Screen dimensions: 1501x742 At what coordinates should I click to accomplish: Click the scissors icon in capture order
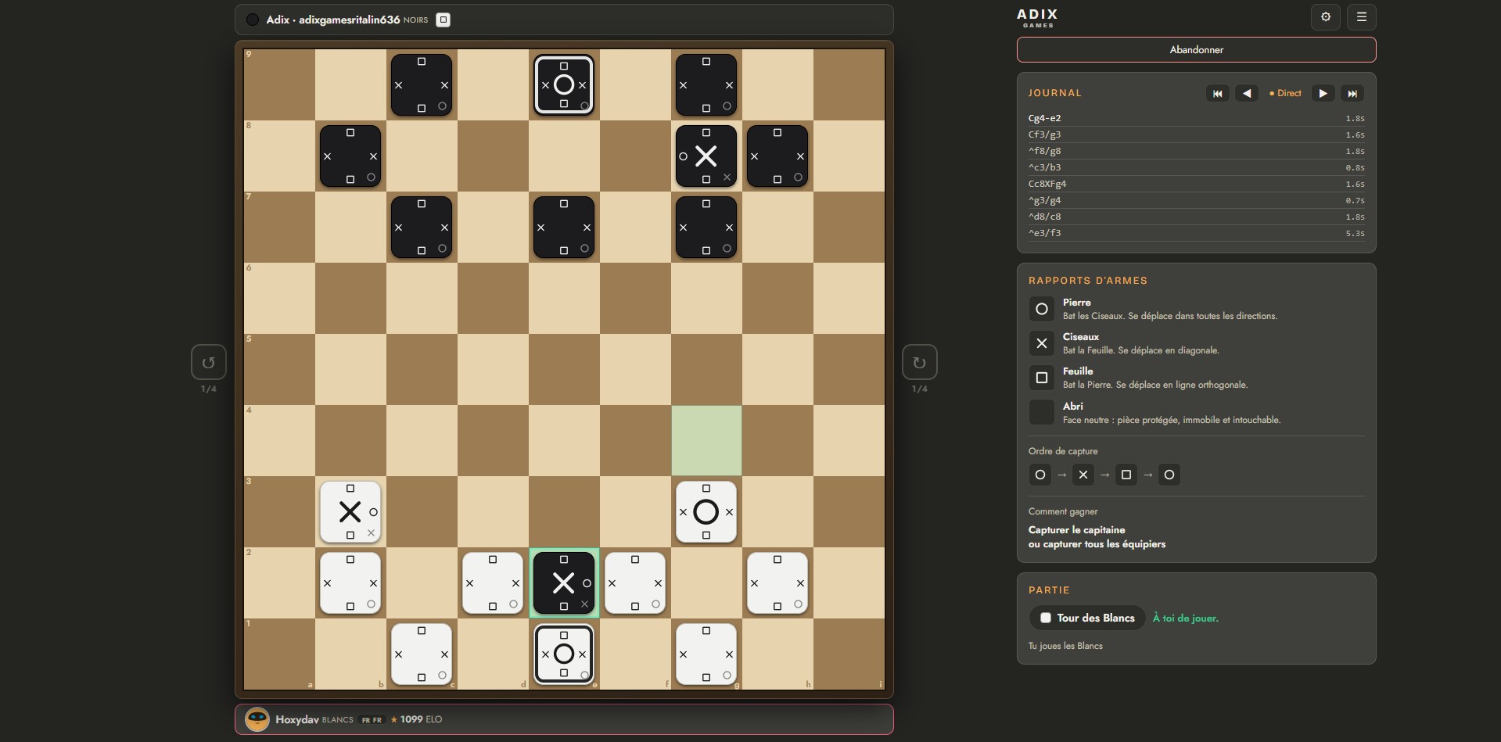(x=1083, y=475)
